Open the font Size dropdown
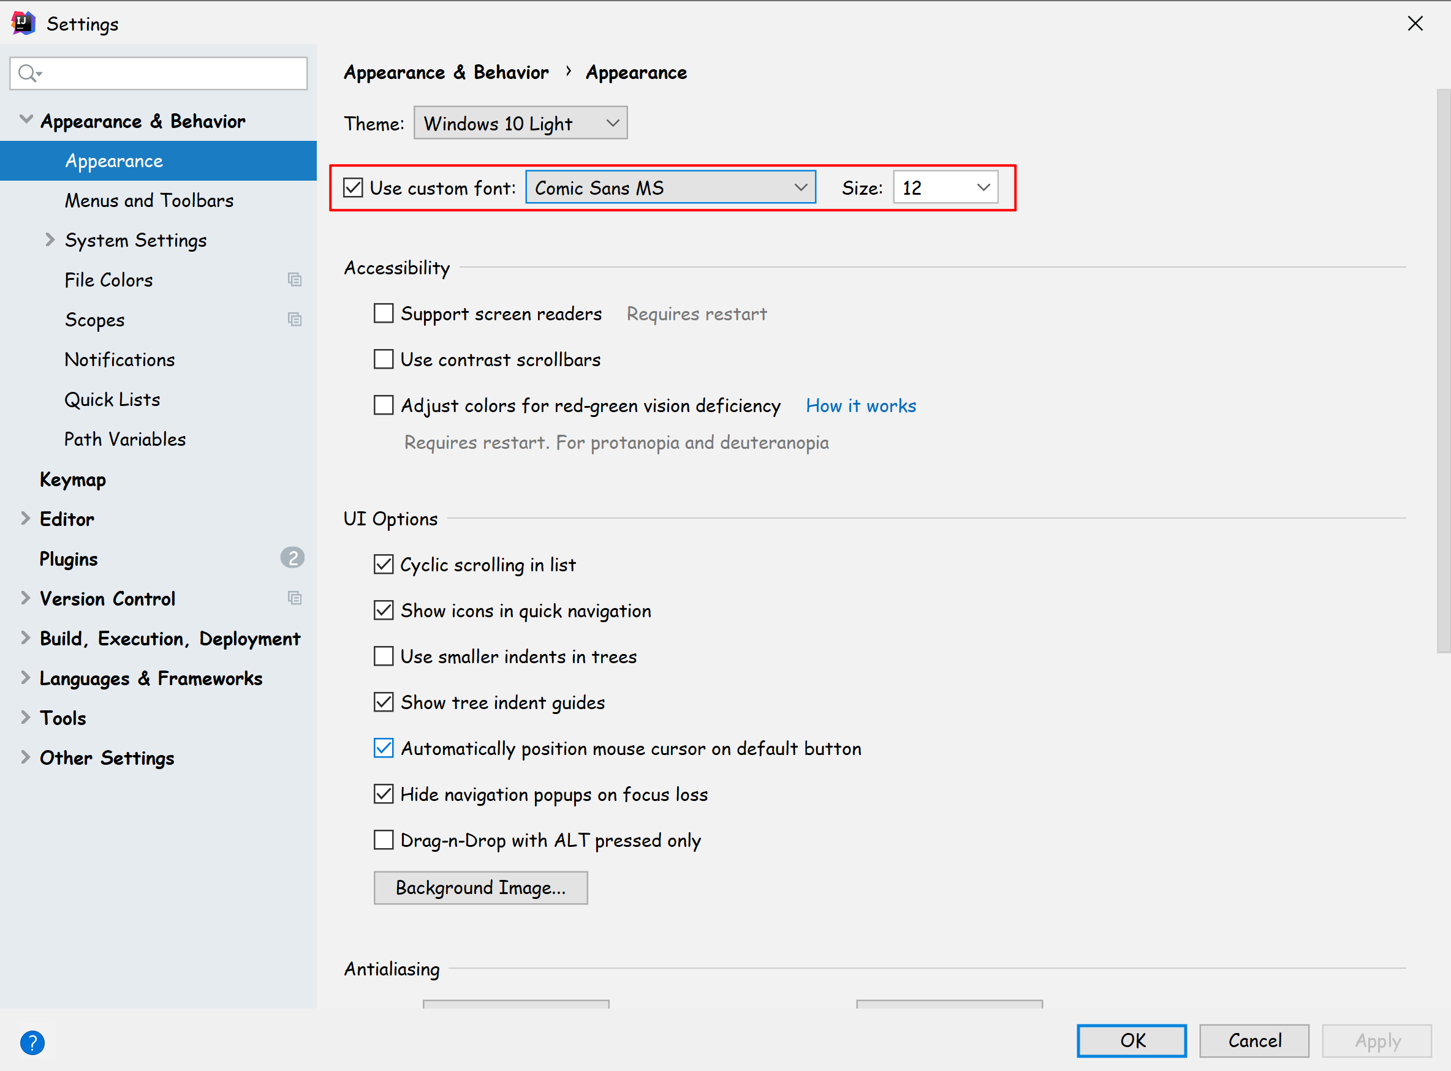Viewport: 1451px width, 1071px height. click(x=945, y=187)
